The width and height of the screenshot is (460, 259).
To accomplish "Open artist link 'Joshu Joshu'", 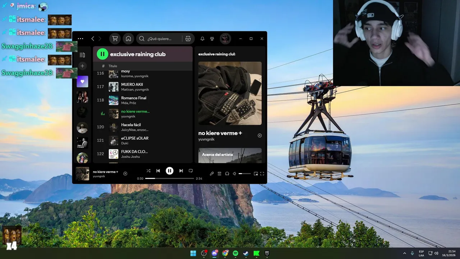I will (130, 157).
